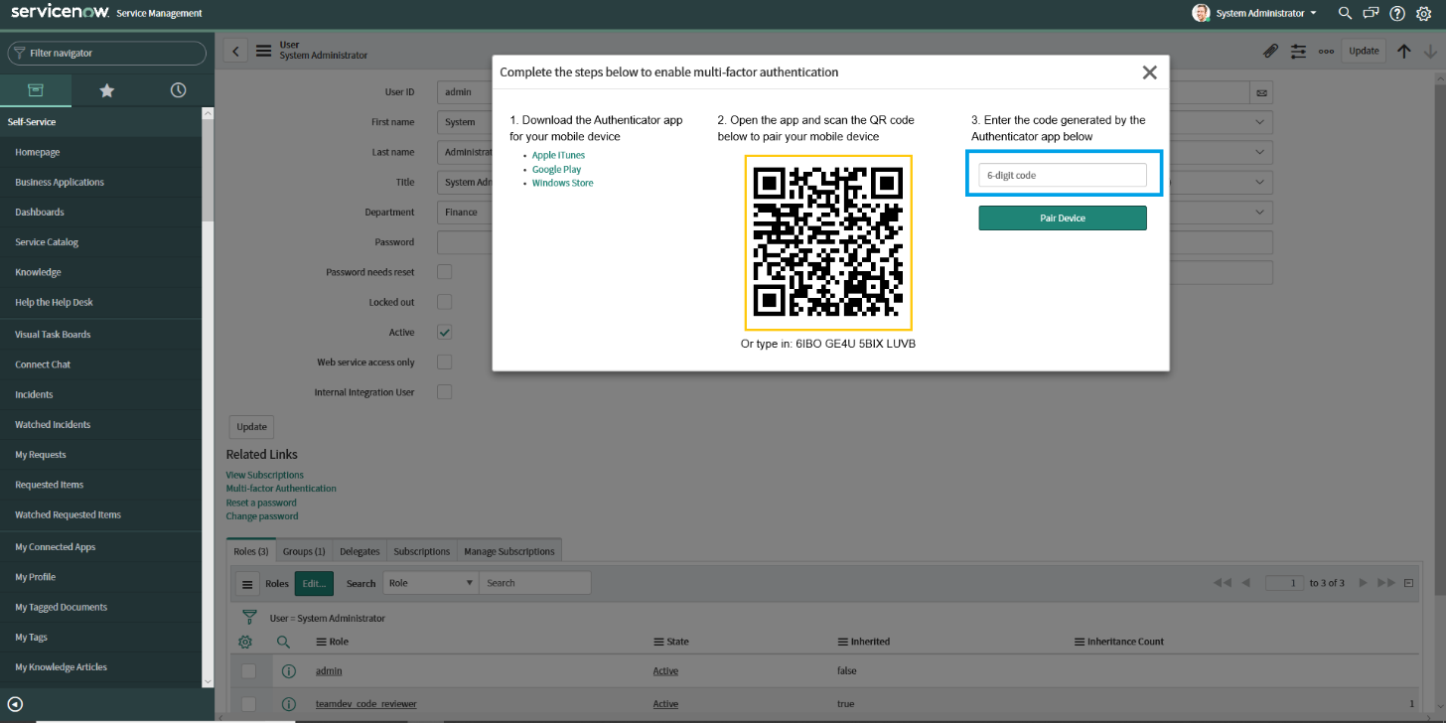Image resolution: width=1446 pixels, height=723 pixels.
Task: Open the System Administrator user menu
Action: click(x=1257, y=13)
